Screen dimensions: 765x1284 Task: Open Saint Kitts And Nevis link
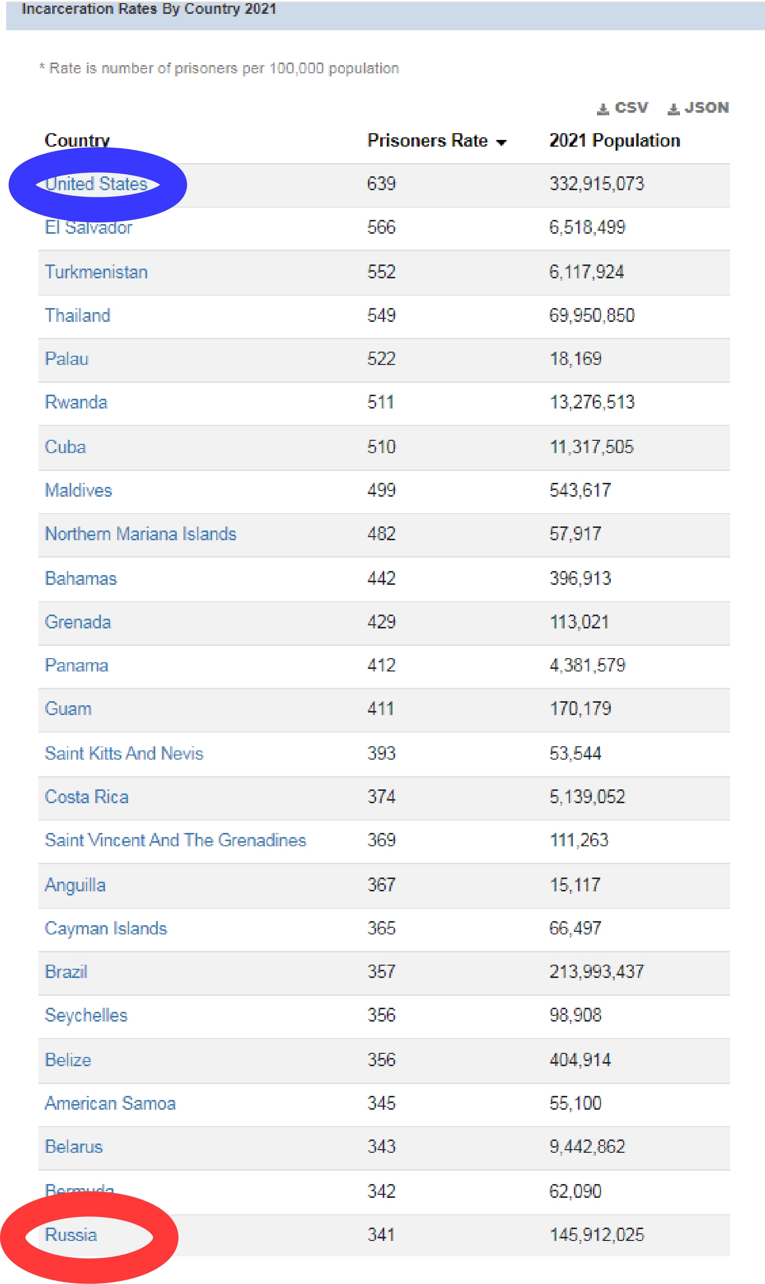[123, 753]
